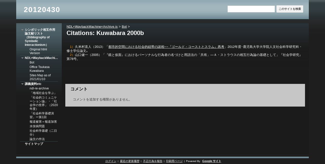Open ndl-re-archive sidebar page
Viewport: 325px width, 164px height.
pyautogui.click(x=39, y=88)
